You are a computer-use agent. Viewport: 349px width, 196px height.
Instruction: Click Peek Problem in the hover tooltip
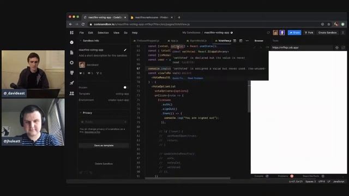click(195, 78)
